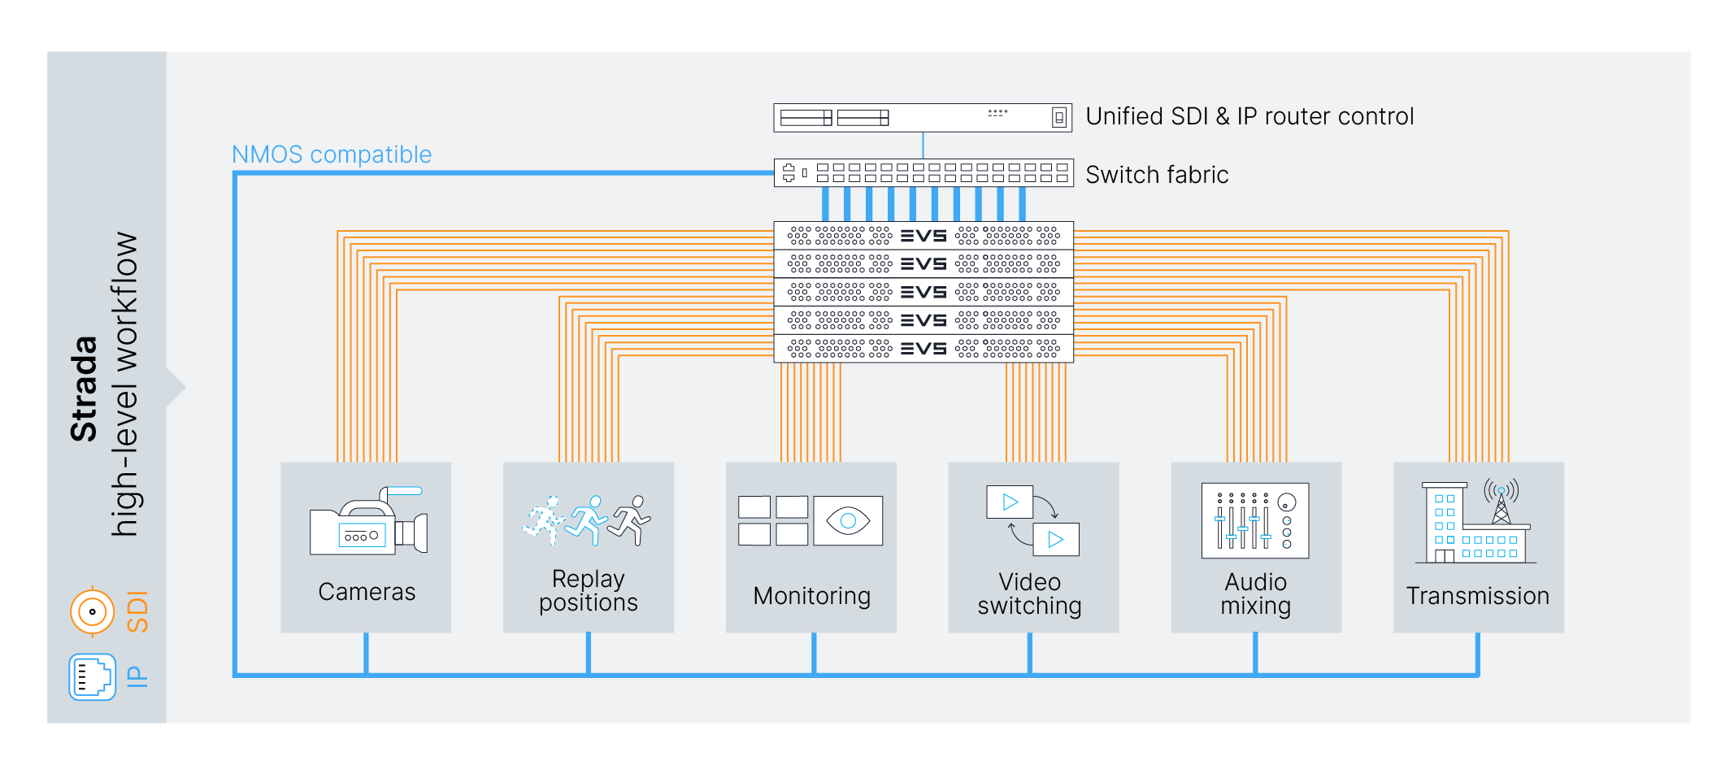The image size is (1734, 765).
Task: Click the Transmission building and antenna icon
Action: click(x=1476, y=522)
